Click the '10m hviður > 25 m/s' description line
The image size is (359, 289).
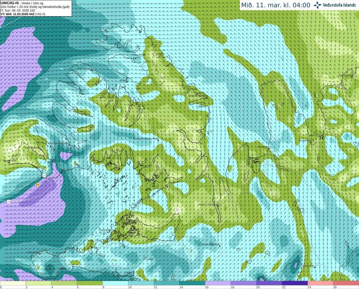[x=35, y=7]
